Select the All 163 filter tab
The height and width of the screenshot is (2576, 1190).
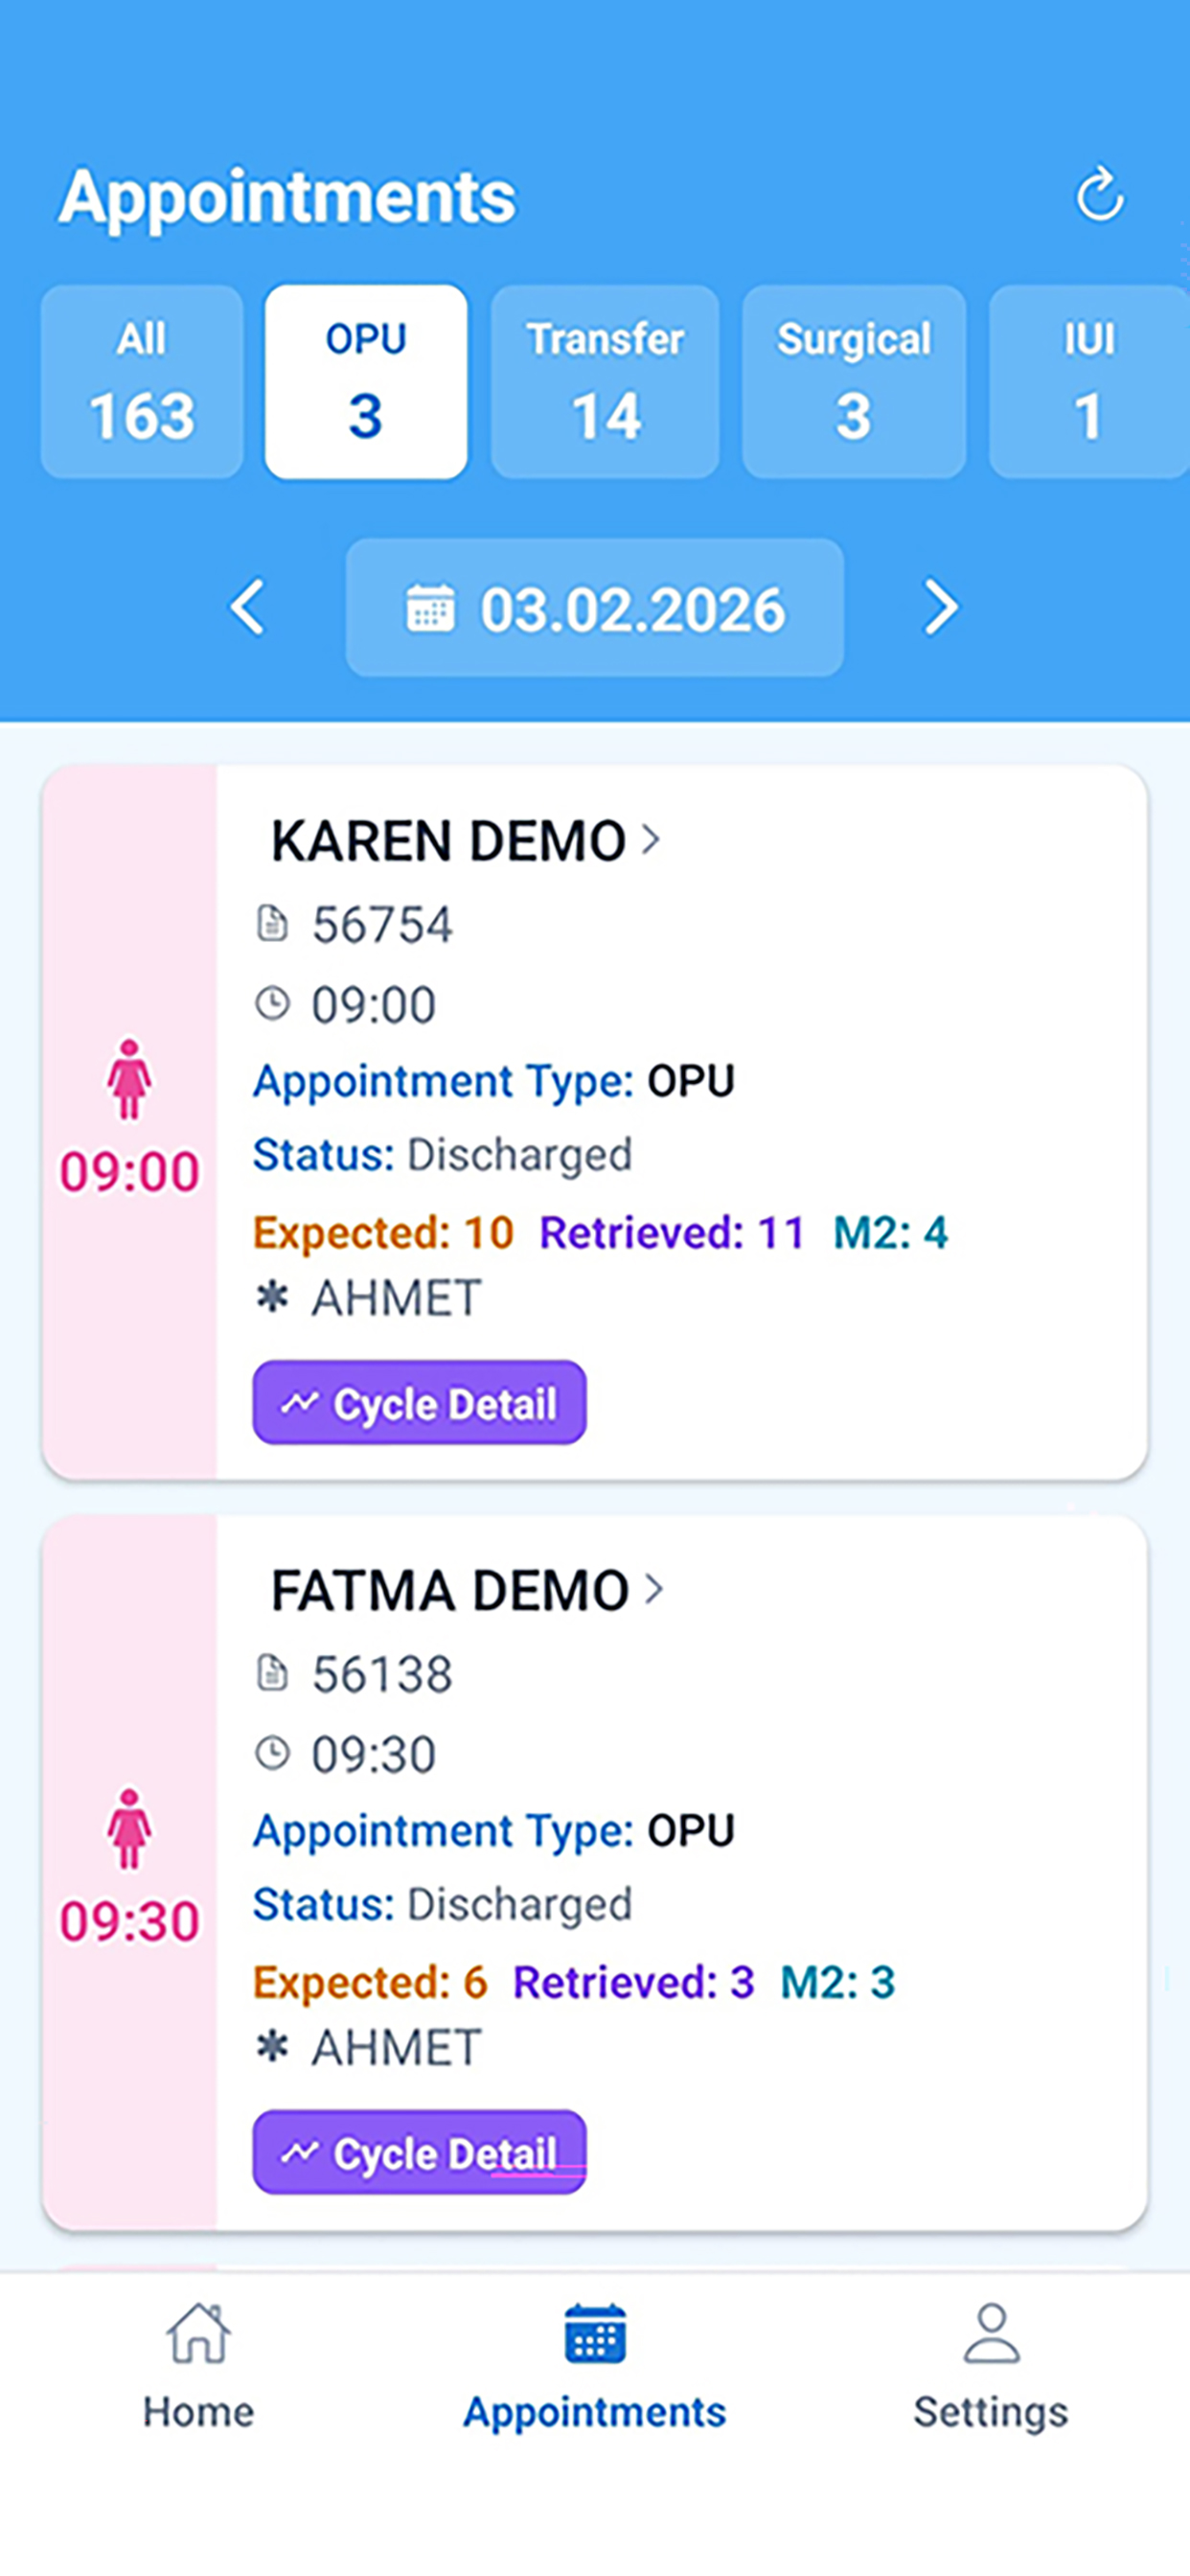[142, 382]
